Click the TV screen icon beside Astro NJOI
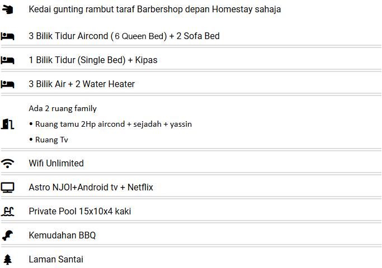This screenshot has width=382, height=268. tap(7, 187)
